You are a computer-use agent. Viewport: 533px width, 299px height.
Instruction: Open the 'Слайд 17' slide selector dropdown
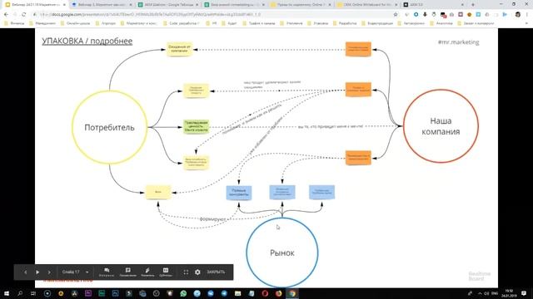pyautogui.click(x=76, y=272)
